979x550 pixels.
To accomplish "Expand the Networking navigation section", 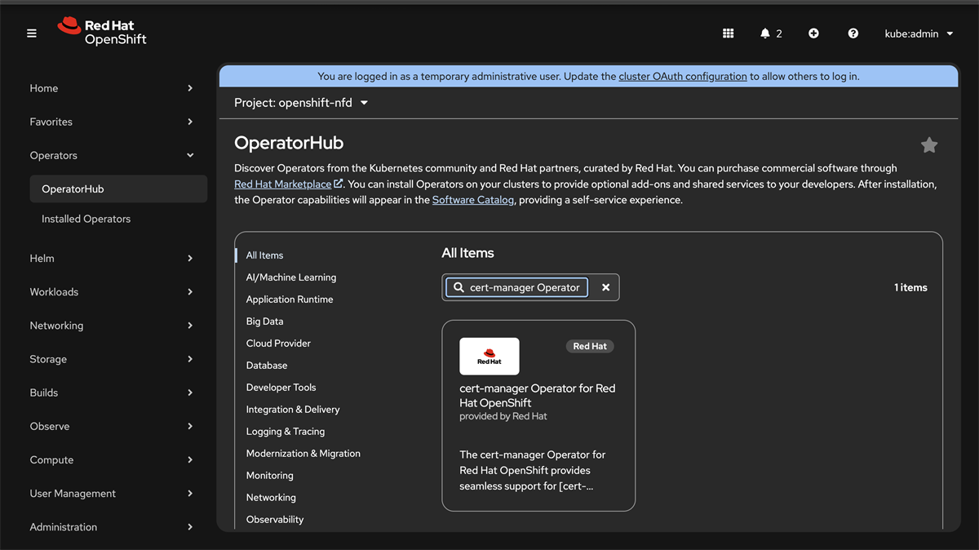I will point(111,325).
